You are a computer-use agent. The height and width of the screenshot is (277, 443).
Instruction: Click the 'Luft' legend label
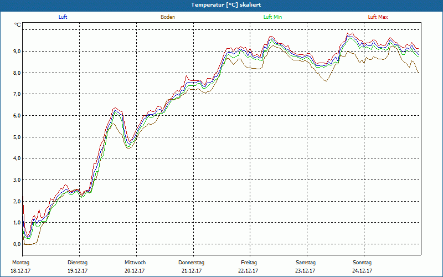pyautogui.click(x=63, y=17)
